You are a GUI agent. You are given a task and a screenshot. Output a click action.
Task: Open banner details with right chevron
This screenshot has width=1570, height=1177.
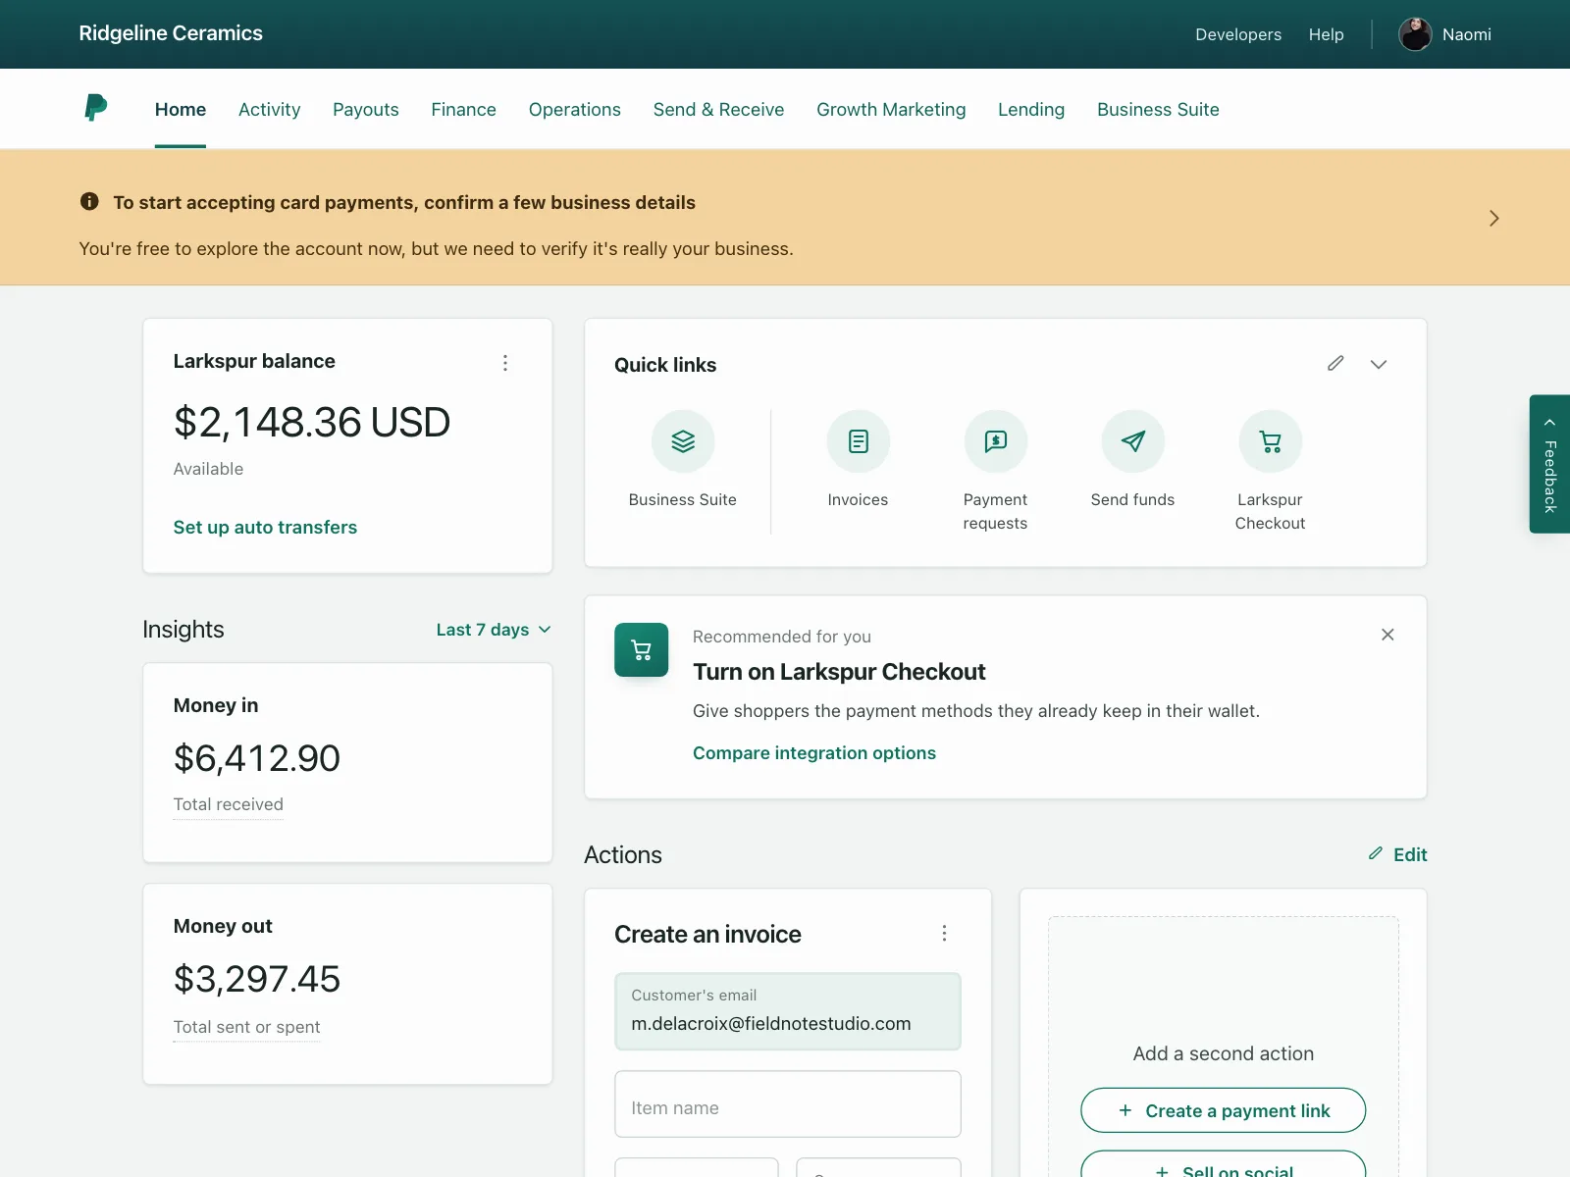[1494, 218]
